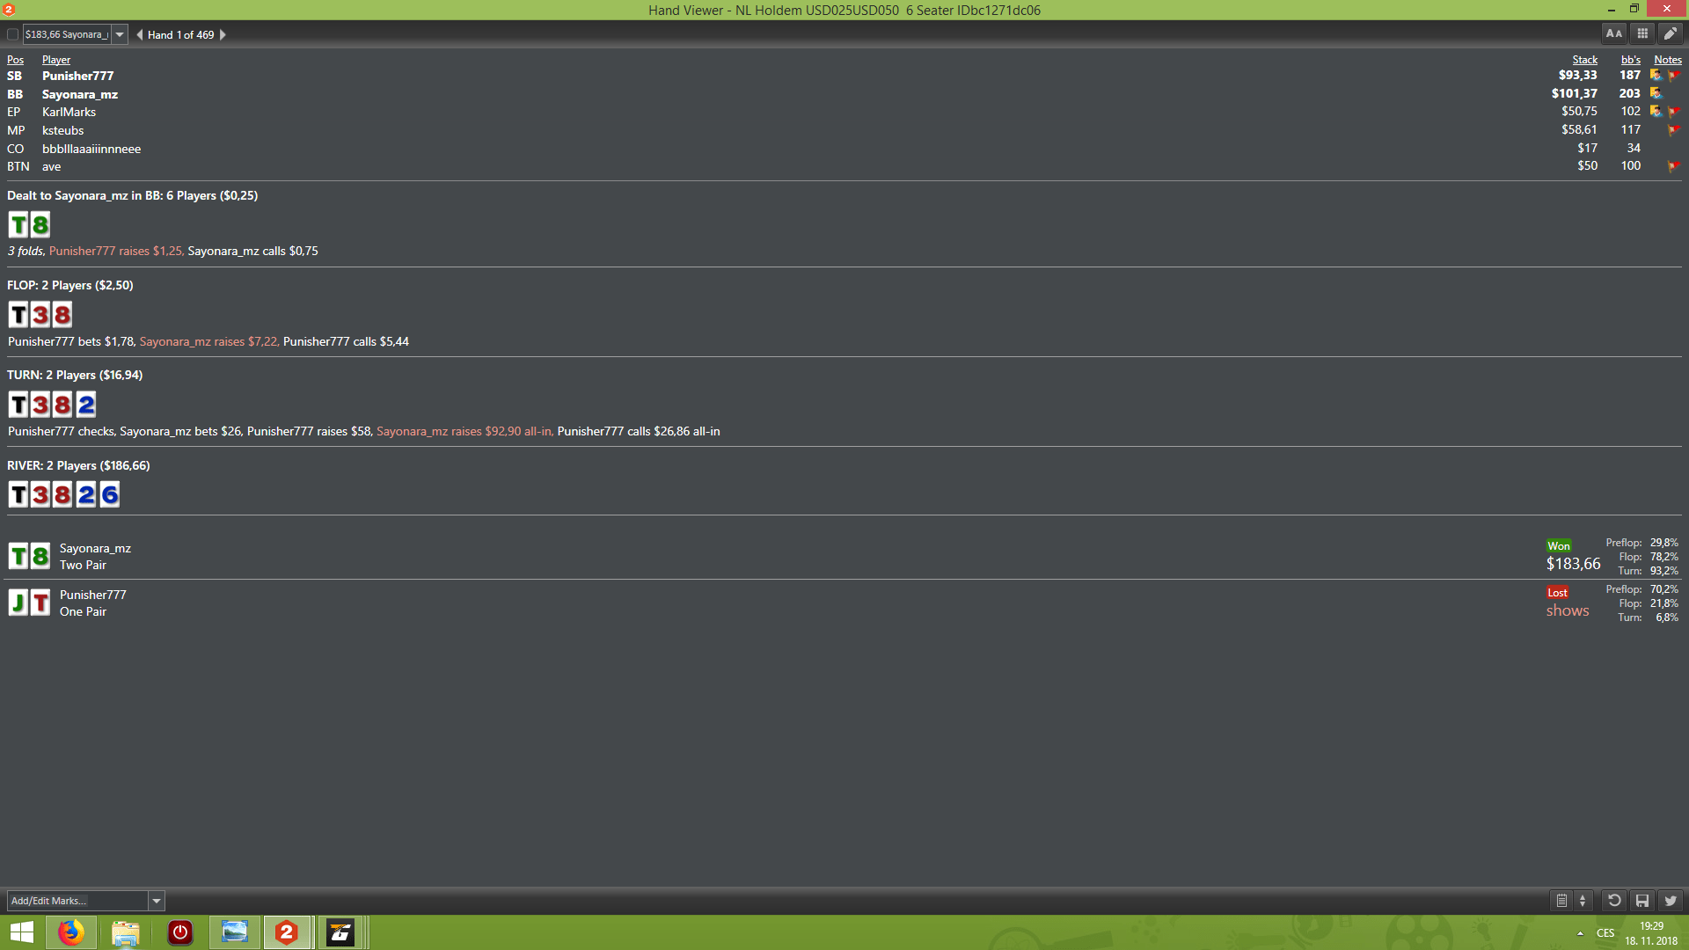Click the Notes column header
Screen dimensions: 1689x950
1668,59
